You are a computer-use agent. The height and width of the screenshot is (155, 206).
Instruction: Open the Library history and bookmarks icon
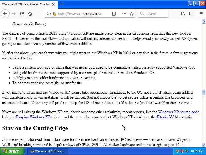183,14
